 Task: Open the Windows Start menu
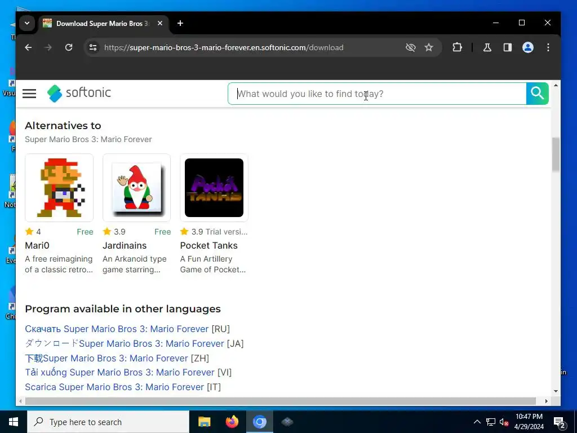pyautogui.click(x=14, y=422)
